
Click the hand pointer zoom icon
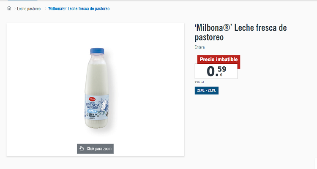click(82, 149)
